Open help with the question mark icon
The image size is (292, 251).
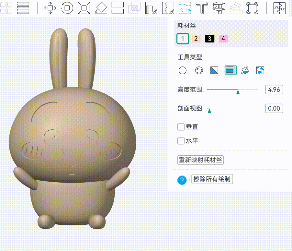182,180
